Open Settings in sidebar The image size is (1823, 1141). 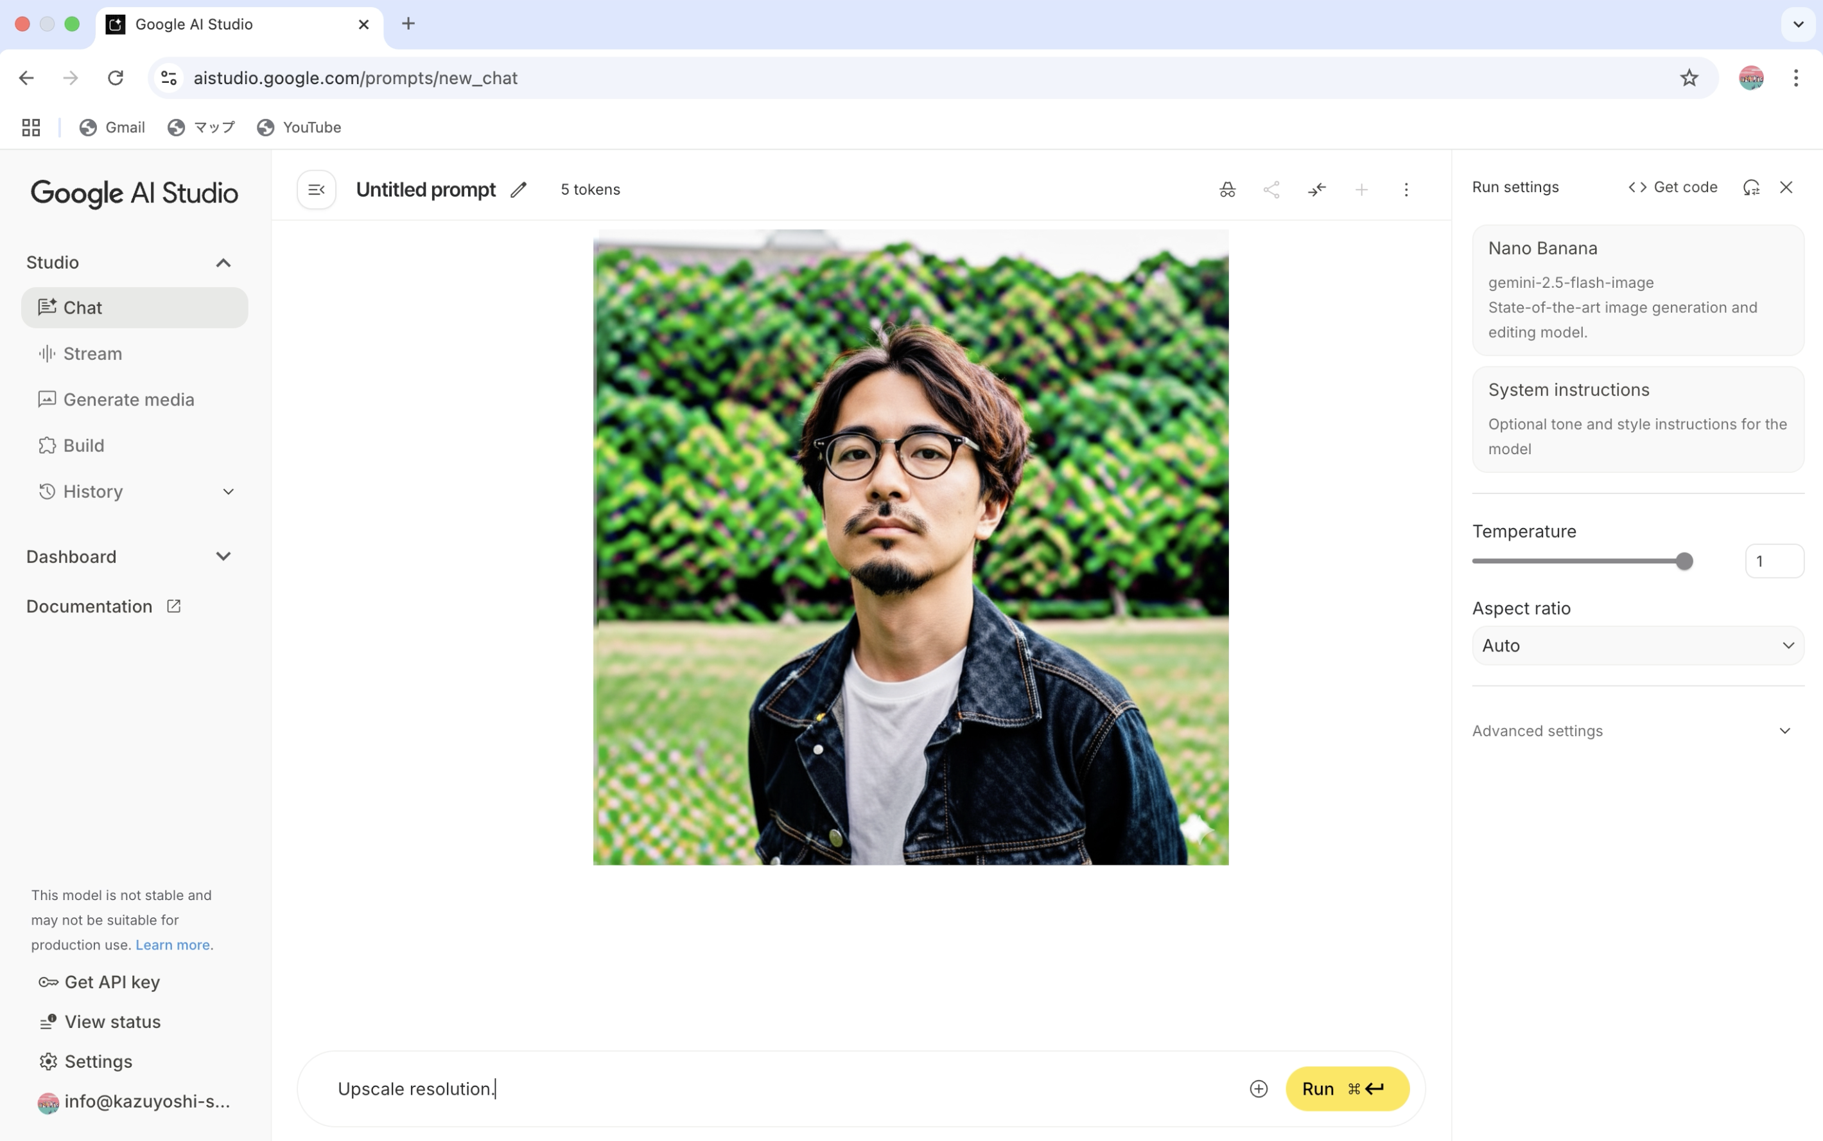pyautogui.click(x=85, y=1062)
